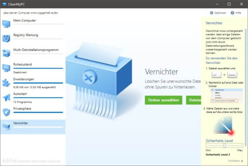
Task: Open Multi-Deinstallationsprogramm section
Action: coord(36,50)
